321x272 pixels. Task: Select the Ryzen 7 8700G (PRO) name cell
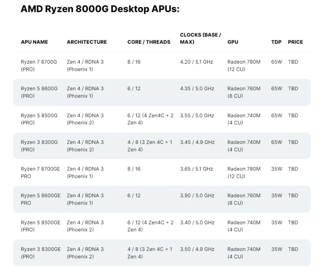[39, 66]
